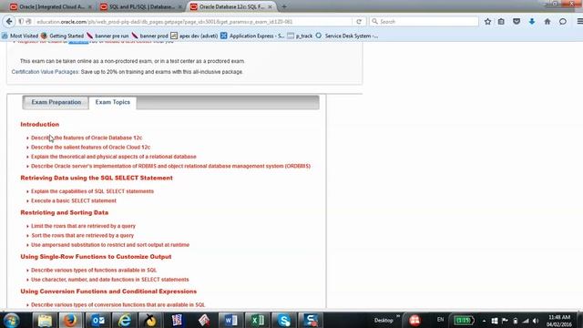Open the 'Application Express - S...' bookmark
The image size is (583, 328).
click(x=252, y=36)
